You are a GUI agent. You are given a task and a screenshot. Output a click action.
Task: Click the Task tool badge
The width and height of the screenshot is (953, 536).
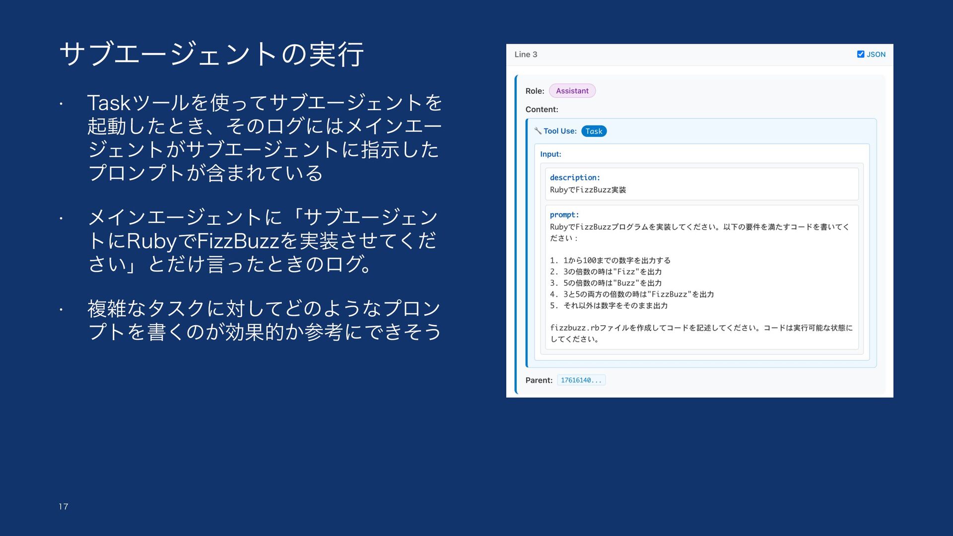point(594,131)
